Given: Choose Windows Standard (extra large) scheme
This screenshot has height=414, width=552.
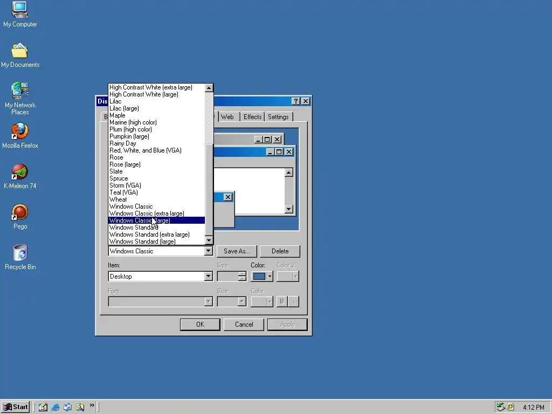Looking at the screenshot, I should coord(156,234).
